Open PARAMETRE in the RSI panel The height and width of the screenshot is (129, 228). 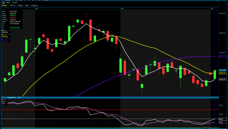(x=11, y=97)
